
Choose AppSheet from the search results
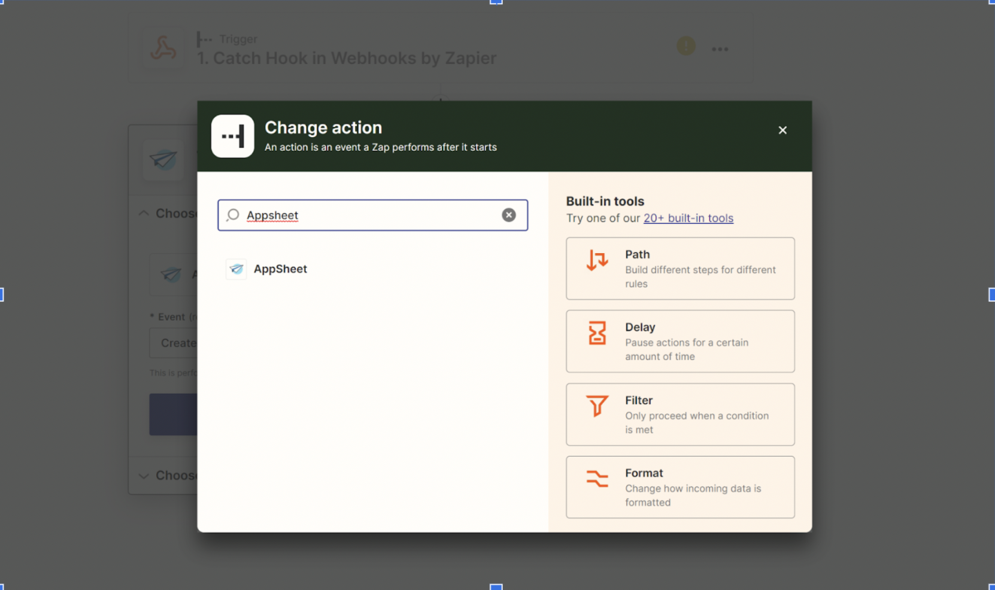point(280,269)
